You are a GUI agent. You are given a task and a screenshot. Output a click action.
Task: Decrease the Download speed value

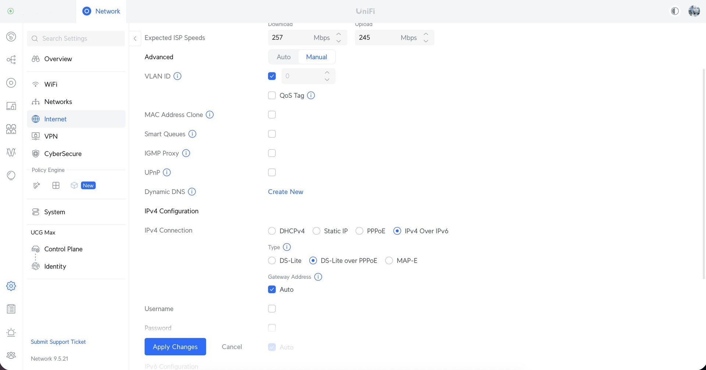click(x=339, y=41)
